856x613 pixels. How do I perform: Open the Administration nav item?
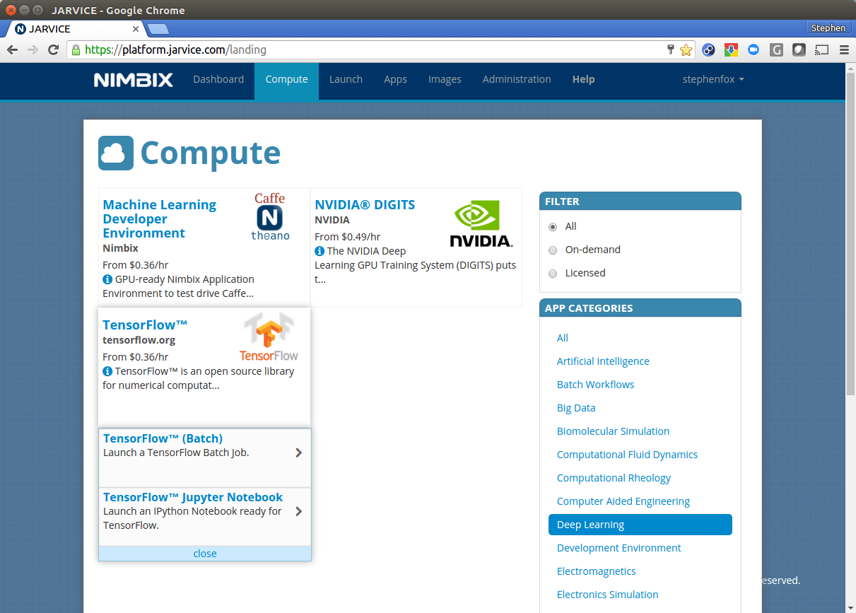point(516,80)
